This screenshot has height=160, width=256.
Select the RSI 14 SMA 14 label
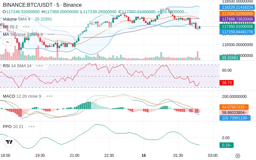coord(17,66)
